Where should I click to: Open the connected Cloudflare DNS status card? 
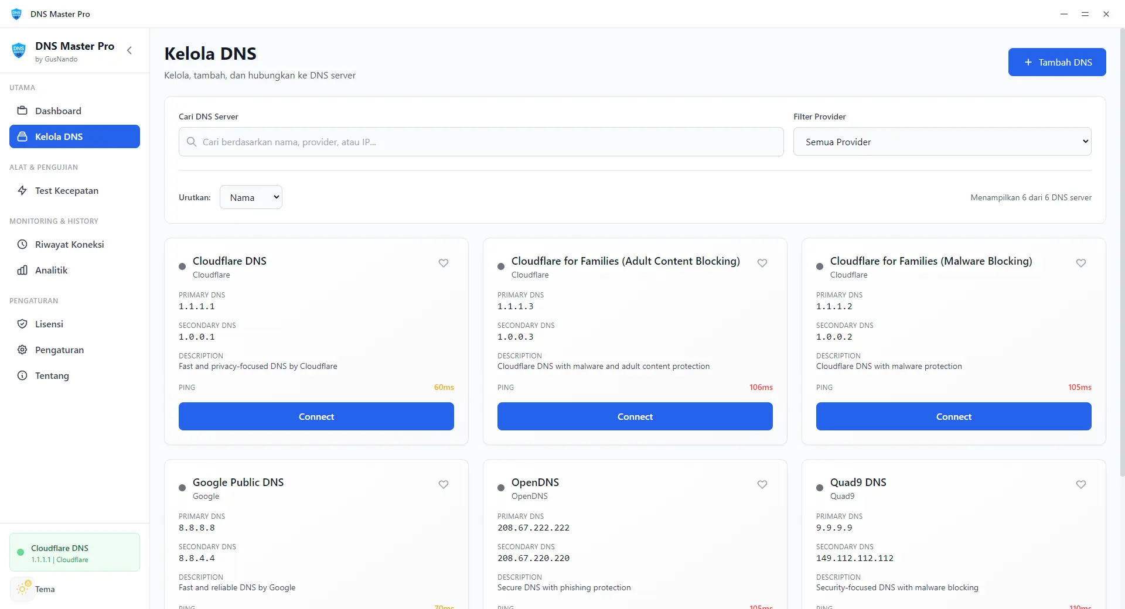(x=74, y=552)
